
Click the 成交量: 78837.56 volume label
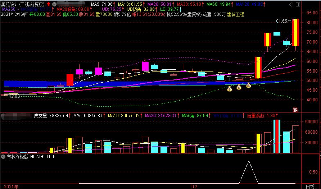51,116
